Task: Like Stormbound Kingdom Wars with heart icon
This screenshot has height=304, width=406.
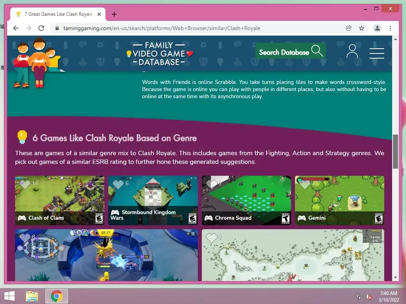Action: coord(118,184)
